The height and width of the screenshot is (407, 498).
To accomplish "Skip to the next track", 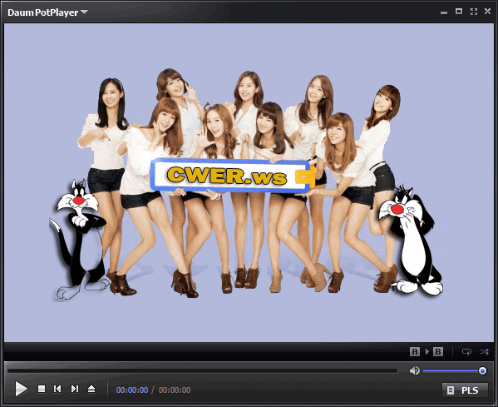I will tap(75, 389).
